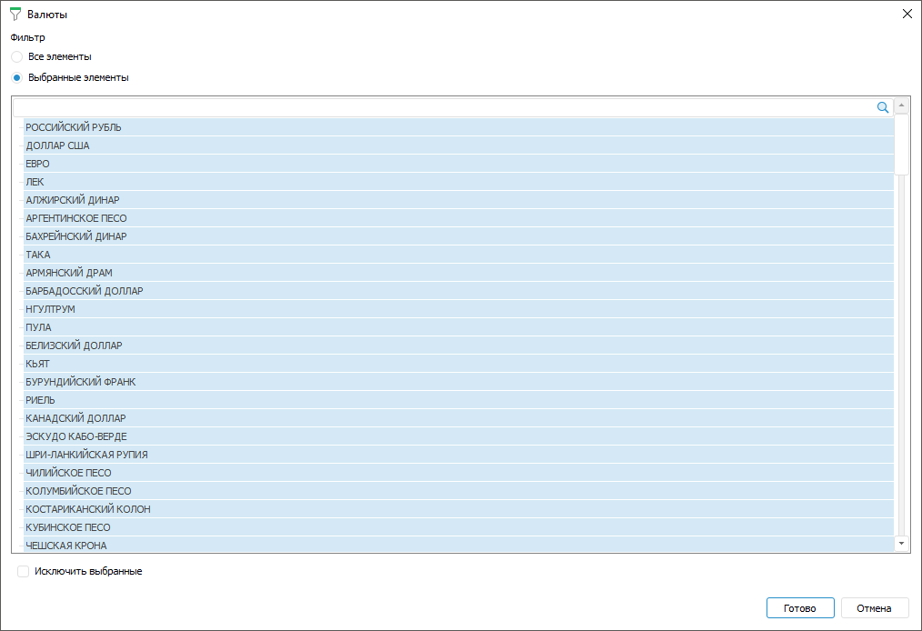Click inside the currency search field

(446, 107)
